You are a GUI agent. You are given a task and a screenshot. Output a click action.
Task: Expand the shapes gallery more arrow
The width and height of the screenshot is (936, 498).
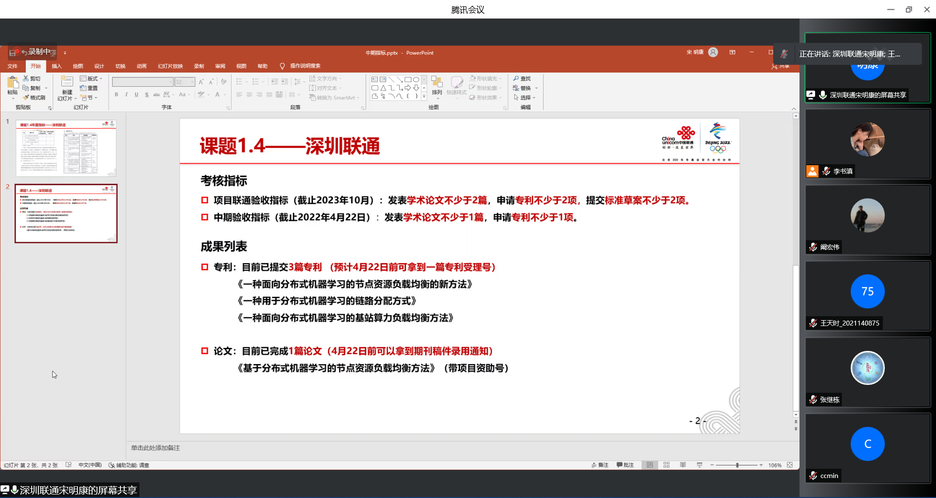(424, 96)
